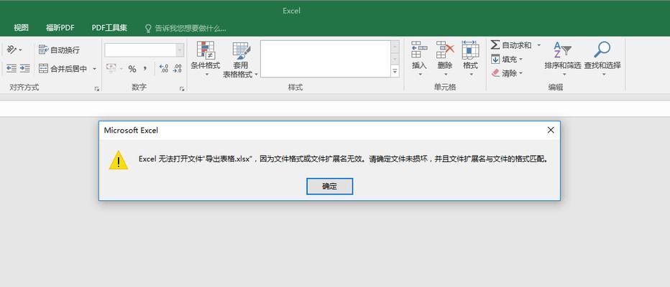Click 告诉我您想要做什么 search box

(186, 29)
